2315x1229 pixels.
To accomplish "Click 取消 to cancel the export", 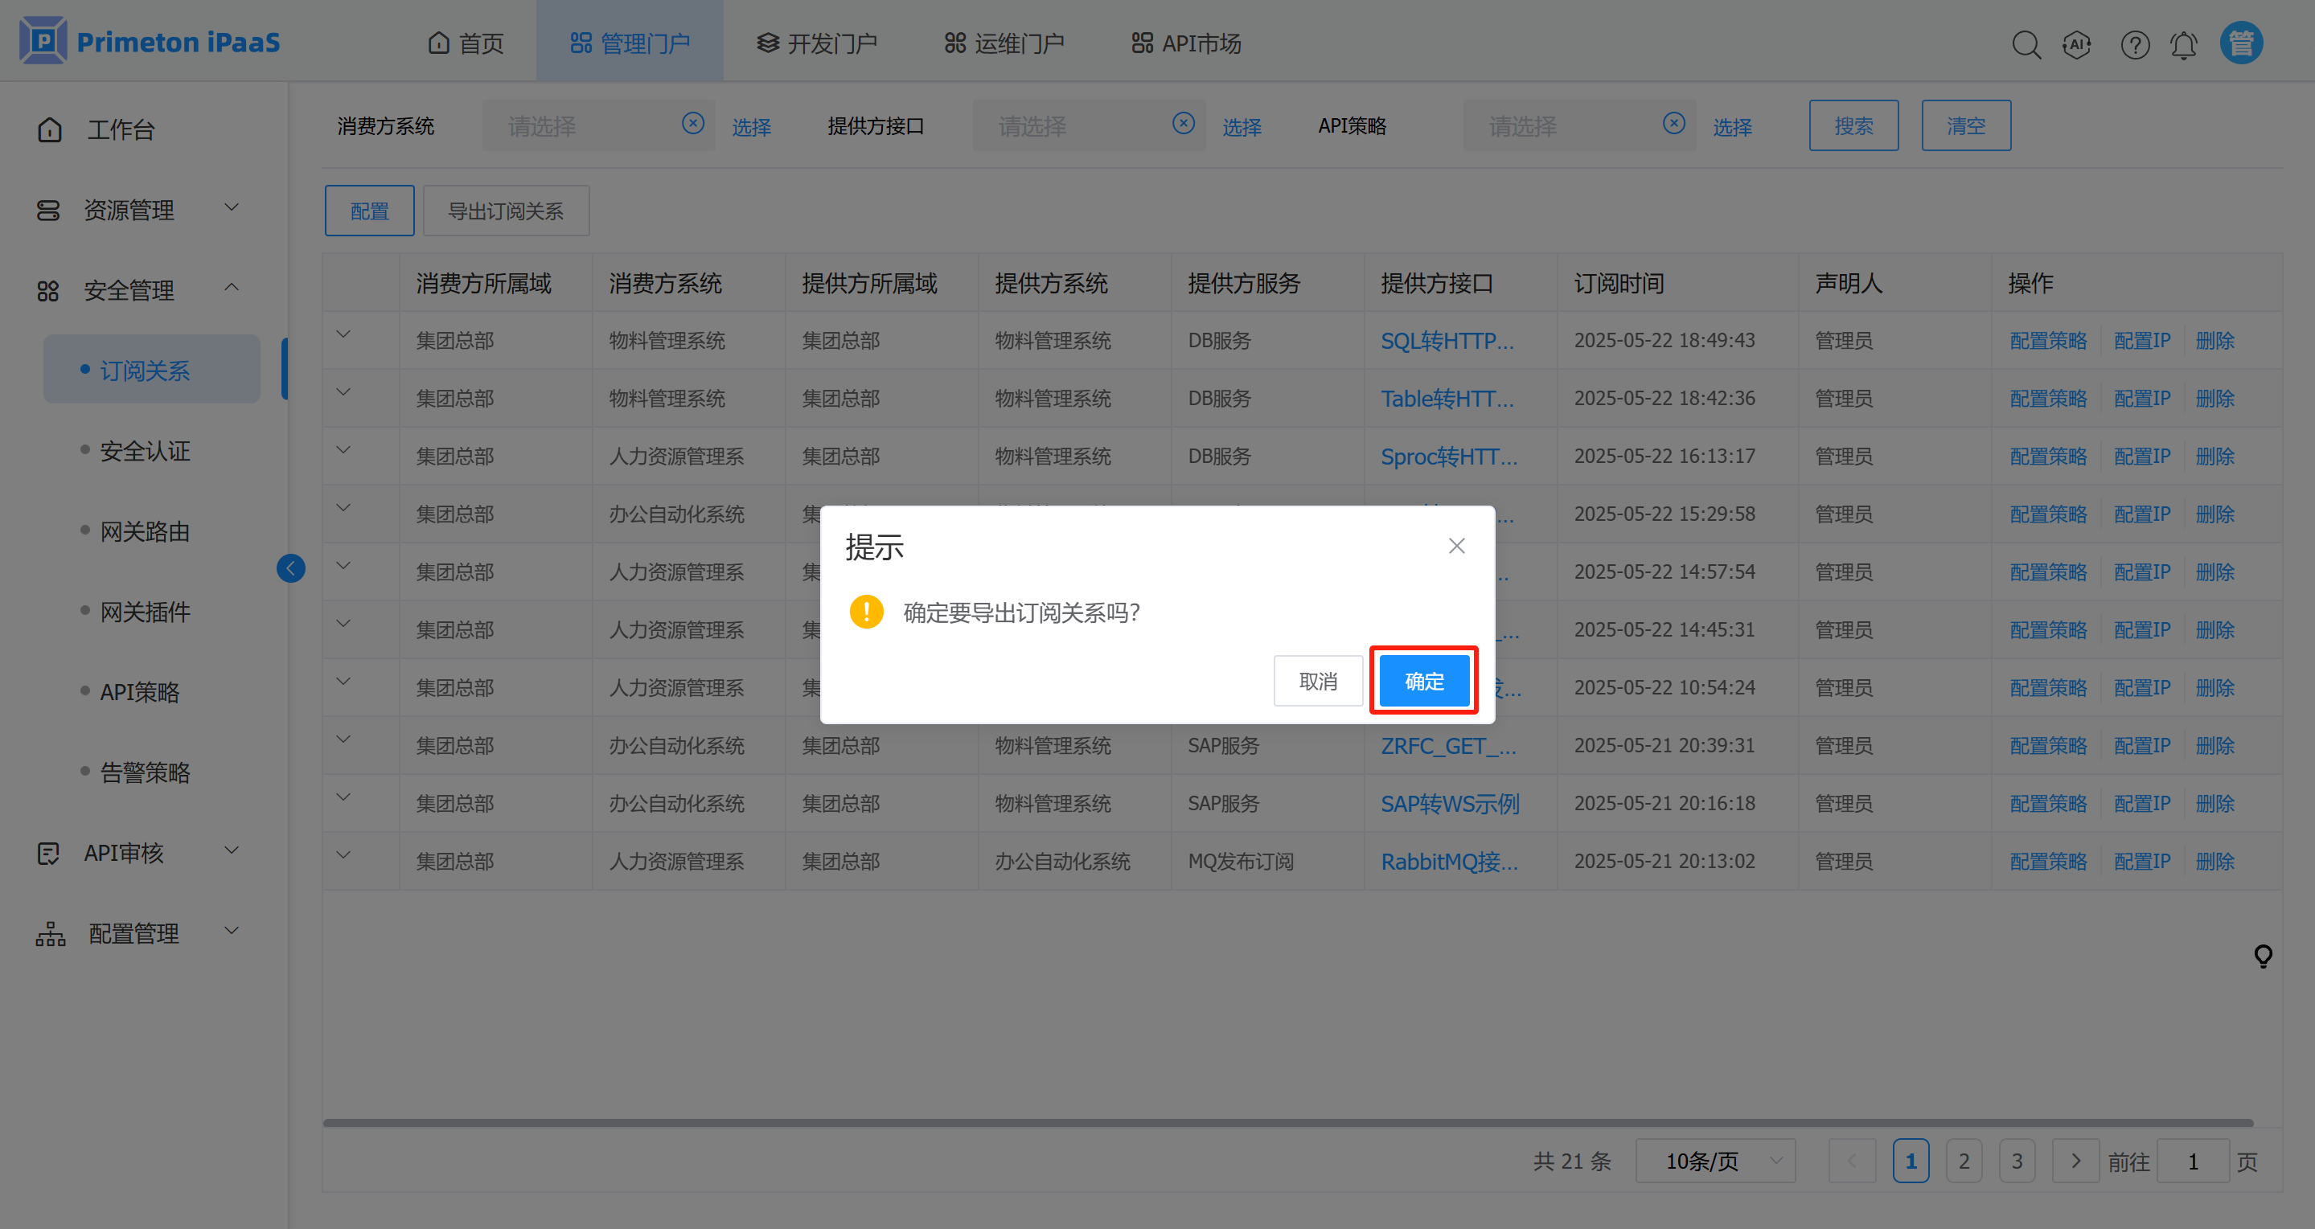I will pos(1317,681).
